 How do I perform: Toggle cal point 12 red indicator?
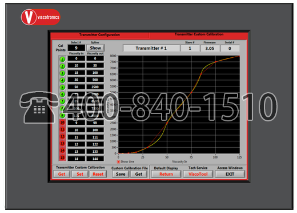(62, 136)
